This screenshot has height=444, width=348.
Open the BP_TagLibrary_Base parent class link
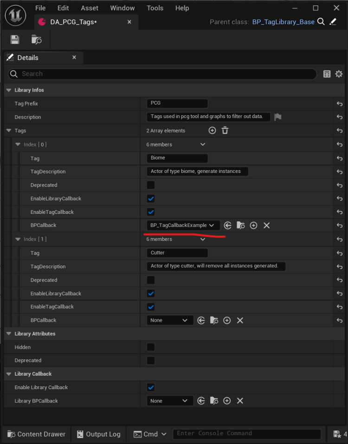(x=284, y=21)
